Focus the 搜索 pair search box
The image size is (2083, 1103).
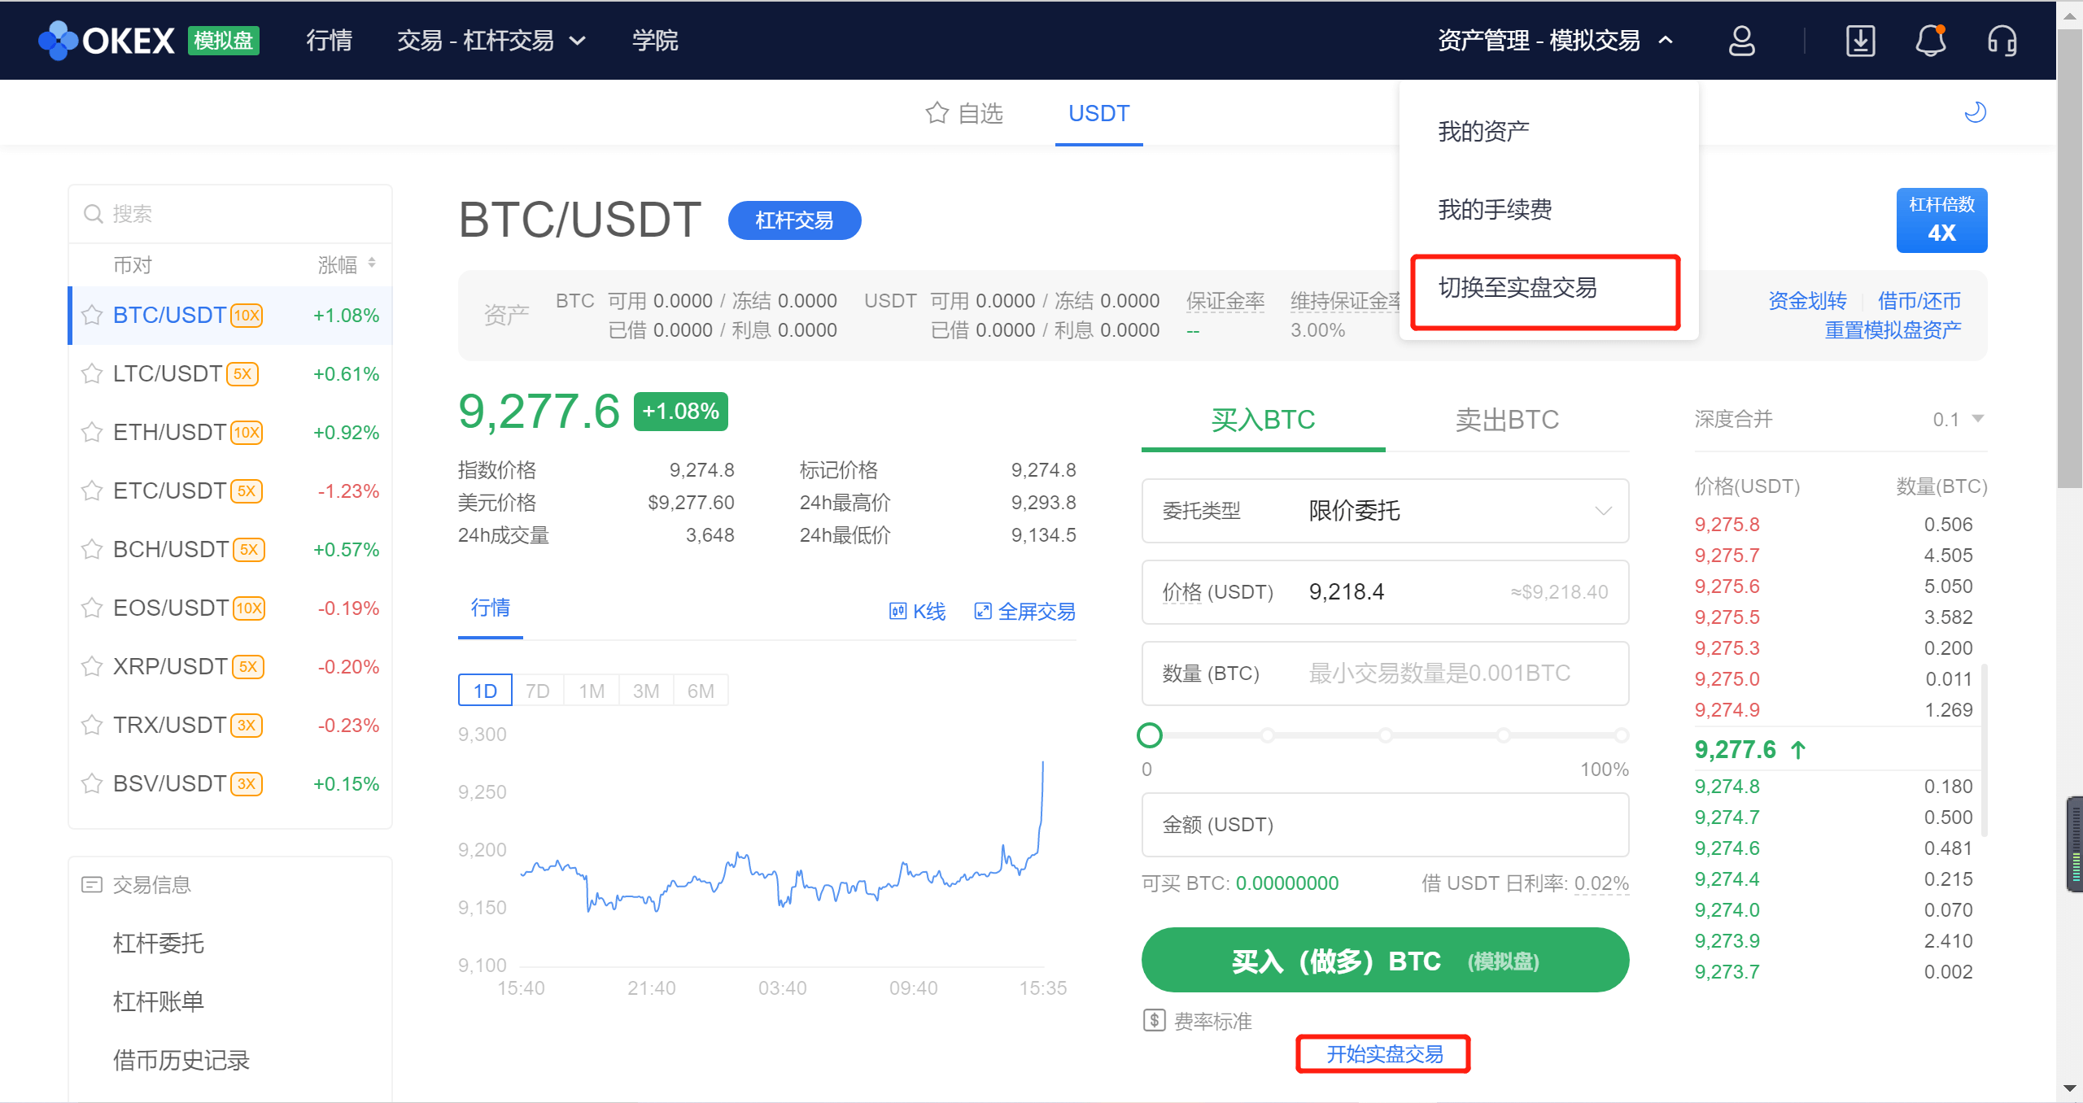(x=230, y=214)
